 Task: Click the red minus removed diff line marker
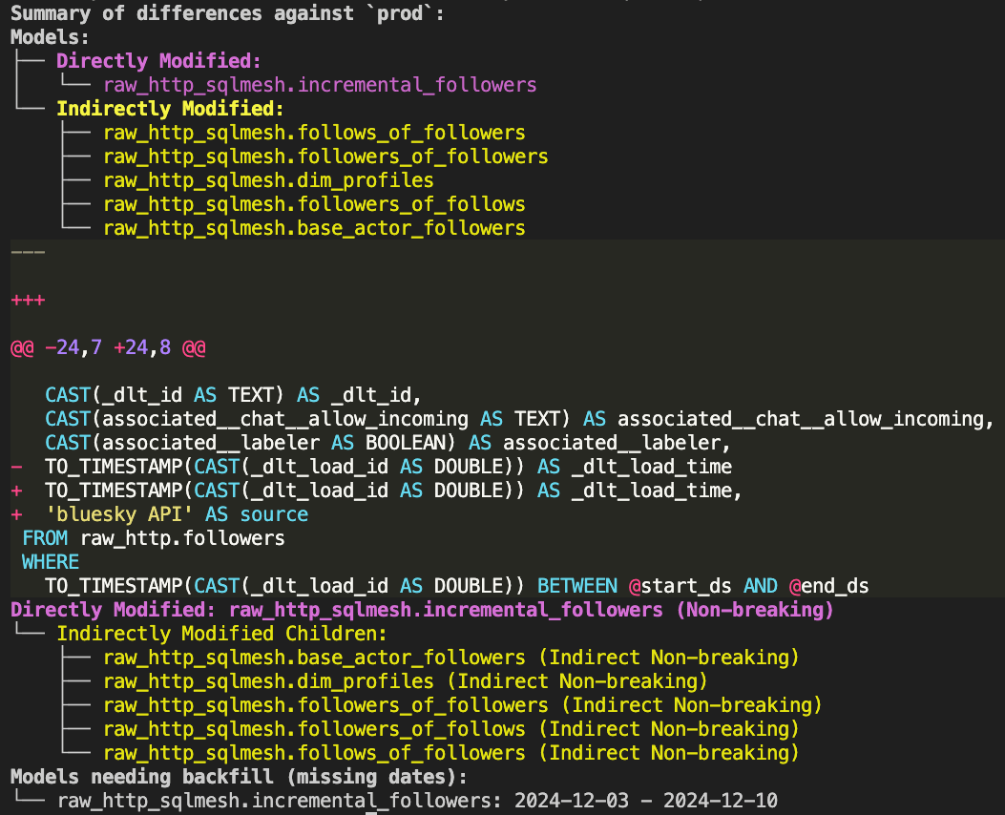click(x=16, y=467)
